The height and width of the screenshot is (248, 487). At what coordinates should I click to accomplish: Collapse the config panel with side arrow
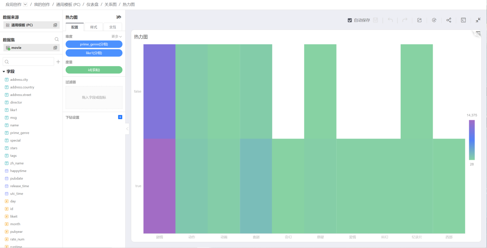tap(127, 129)
